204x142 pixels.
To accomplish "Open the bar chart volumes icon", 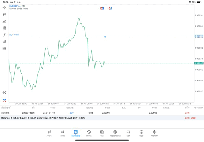I will click(x=4, y=21).
